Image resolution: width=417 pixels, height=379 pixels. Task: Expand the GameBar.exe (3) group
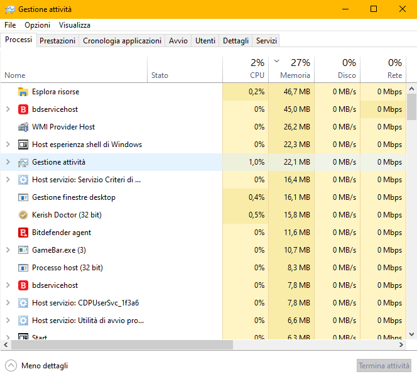8,250
